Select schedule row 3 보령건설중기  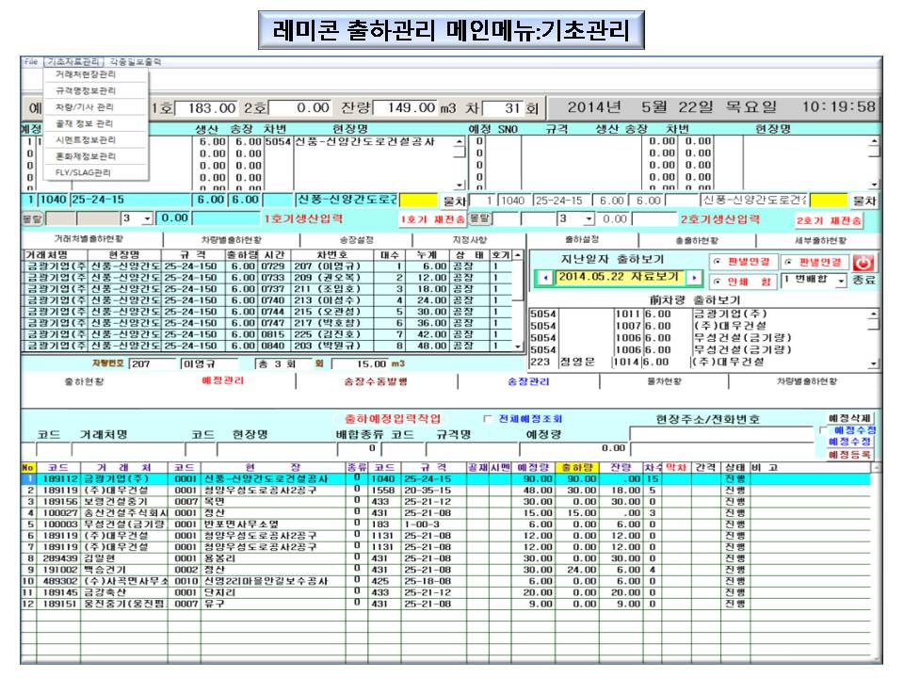pos(445,502)
